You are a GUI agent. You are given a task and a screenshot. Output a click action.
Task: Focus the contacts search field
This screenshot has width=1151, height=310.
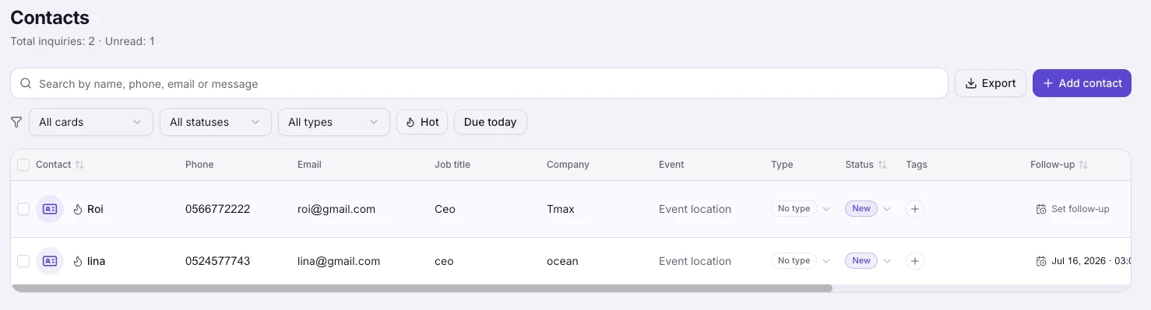coord(479,83)
